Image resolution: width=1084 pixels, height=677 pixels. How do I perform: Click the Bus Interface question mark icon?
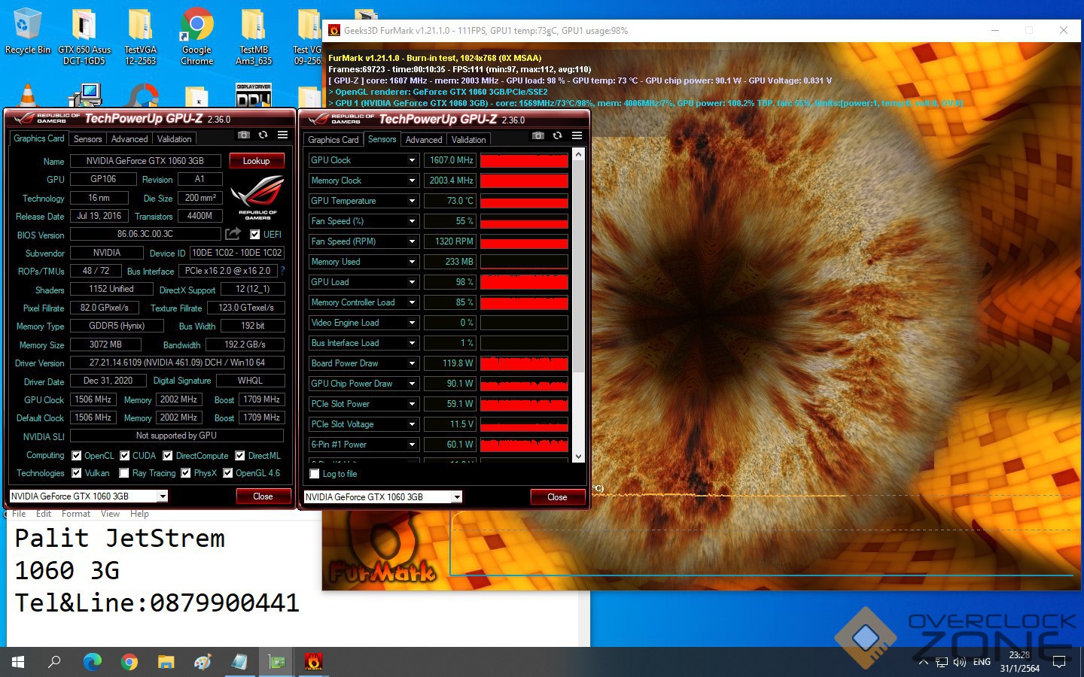coord(283,271)
